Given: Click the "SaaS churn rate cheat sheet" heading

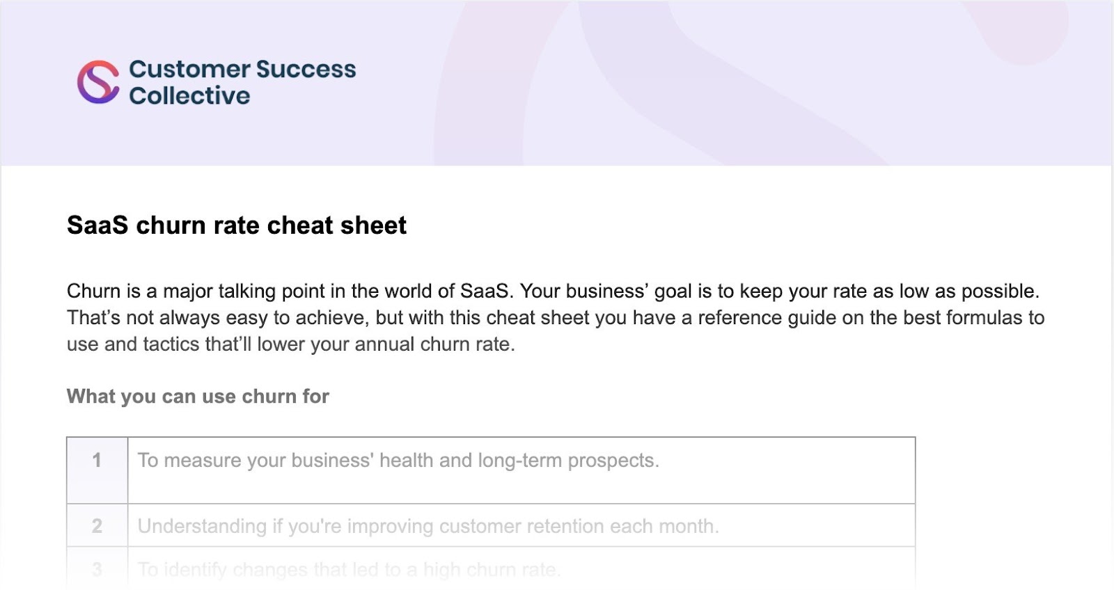Looking at the screenshot, I should 236,225.
